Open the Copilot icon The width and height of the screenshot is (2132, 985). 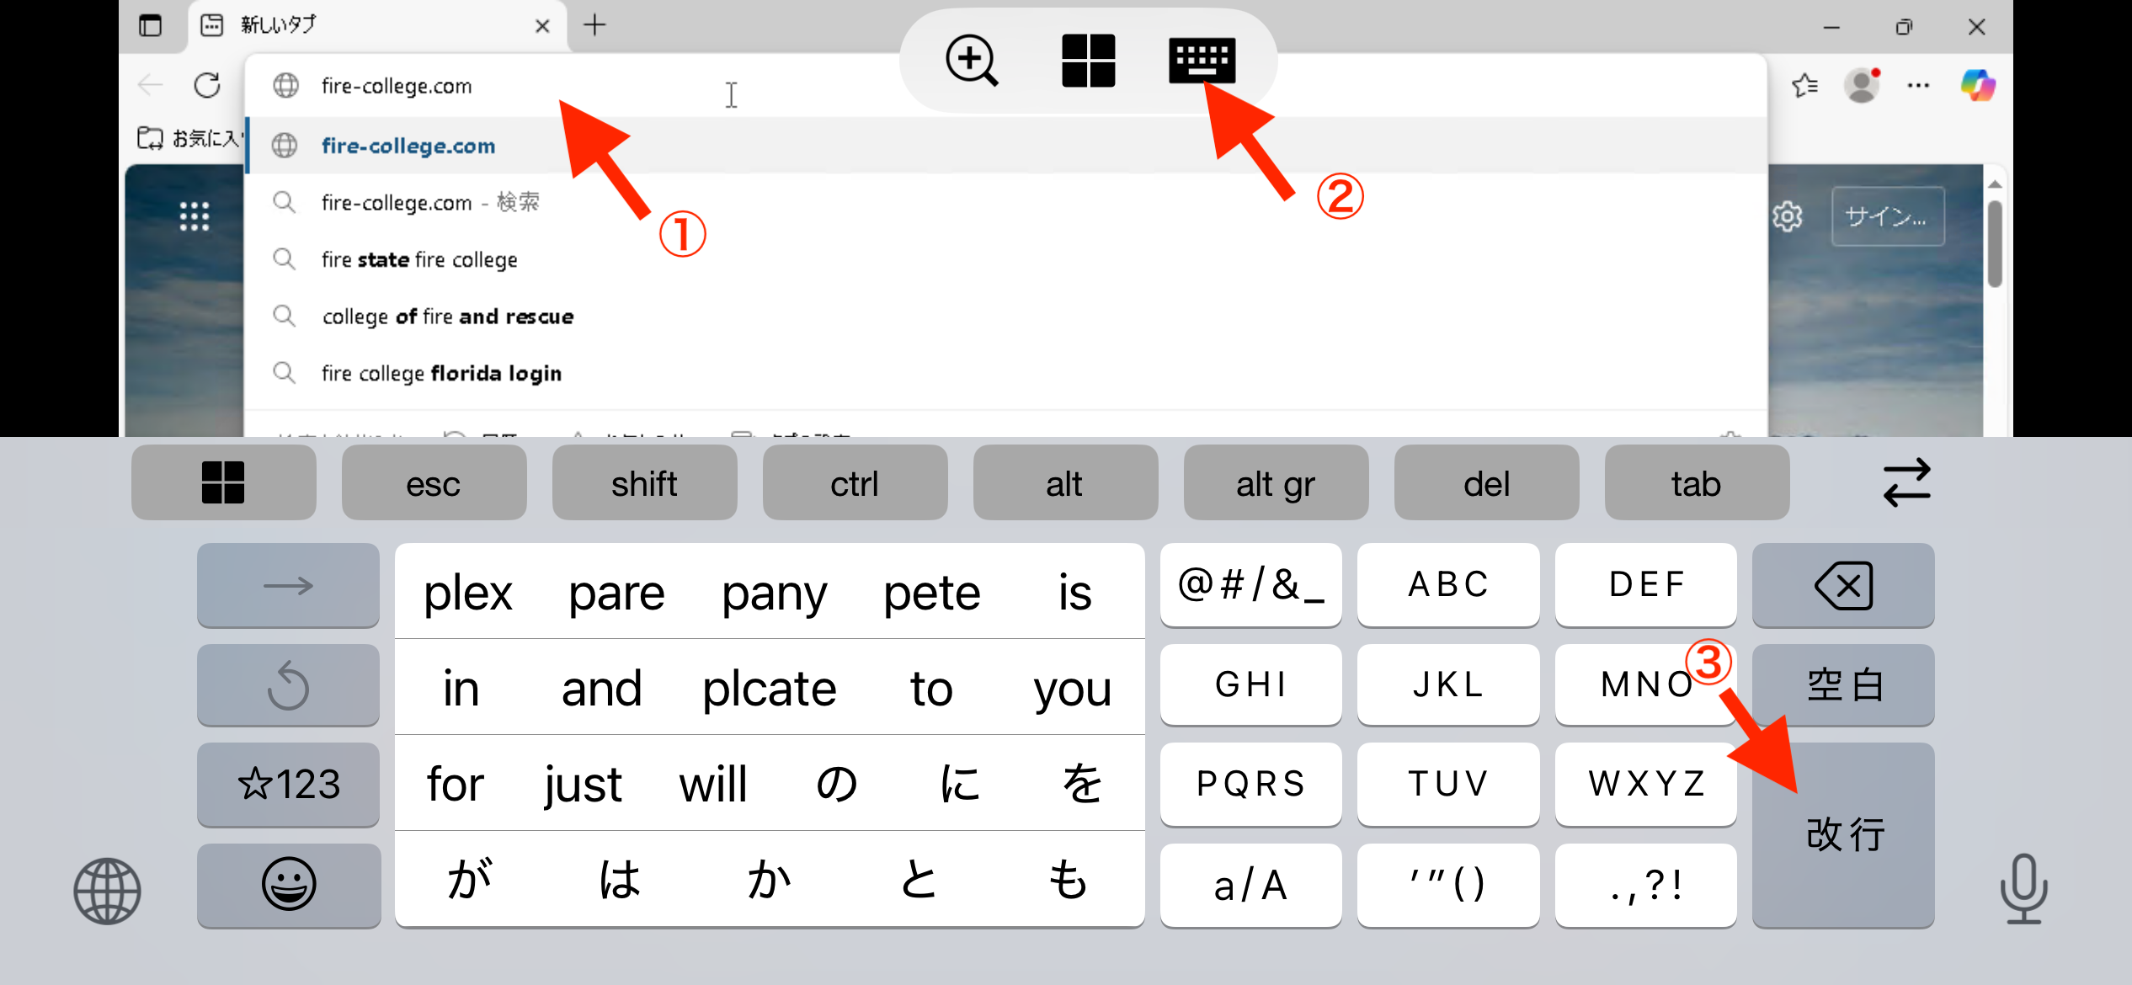pyautogui.click(x=1977, y=85)
